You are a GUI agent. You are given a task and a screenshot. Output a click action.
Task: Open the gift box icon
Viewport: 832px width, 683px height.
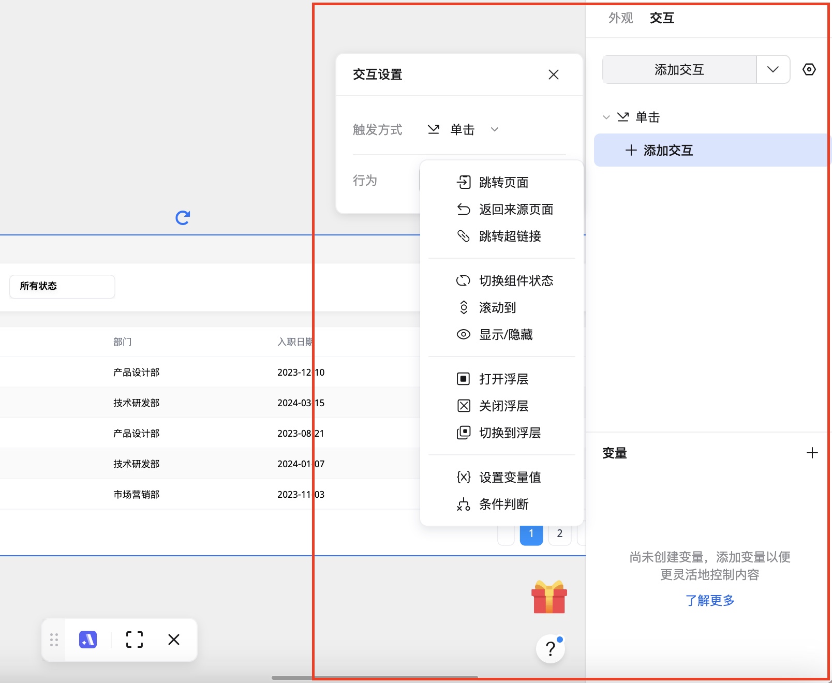549,597
